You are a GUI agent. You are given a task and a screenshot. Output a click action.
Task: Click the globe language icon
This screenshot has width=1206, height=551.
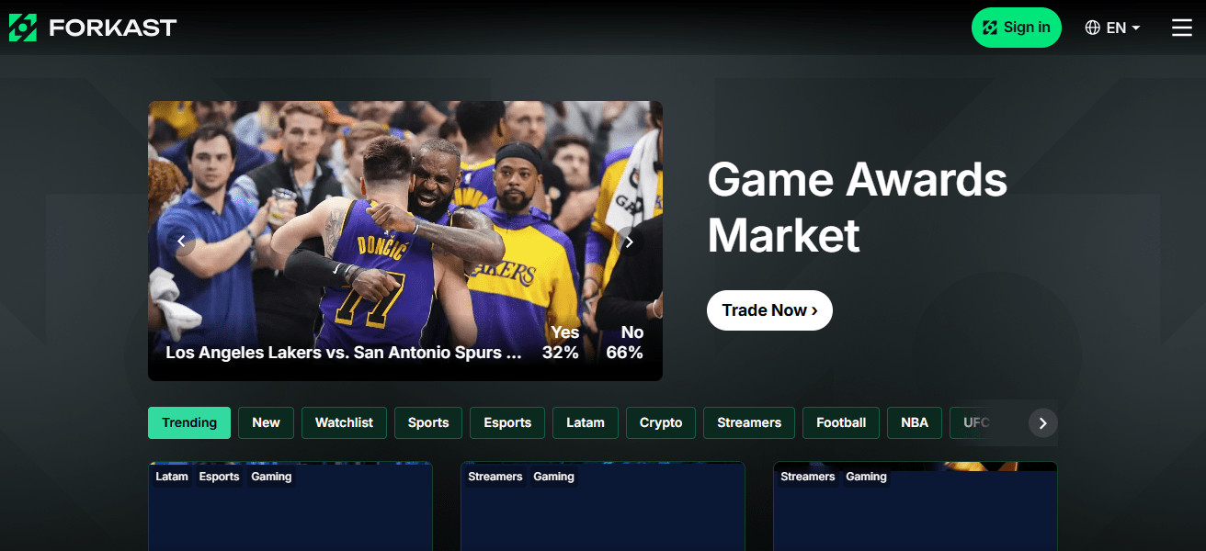click(x=1092, y=28)
